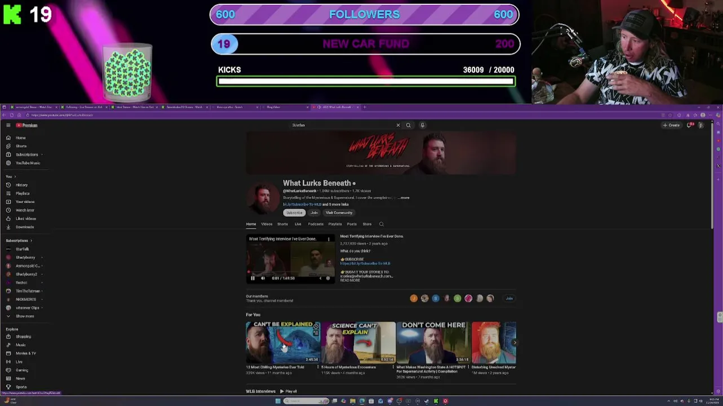This screenshot has height=406, width=723.
Task: Click the search magnifier button
Action: (x=409, y=125)
